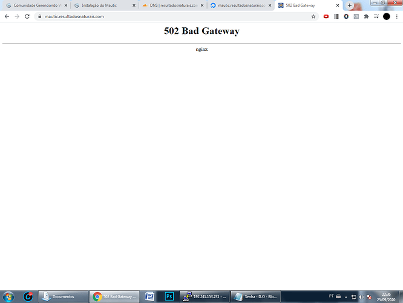403x303 pixels.
Task: Open the blue circular taskbar app
Action: (x=28, y=297)
